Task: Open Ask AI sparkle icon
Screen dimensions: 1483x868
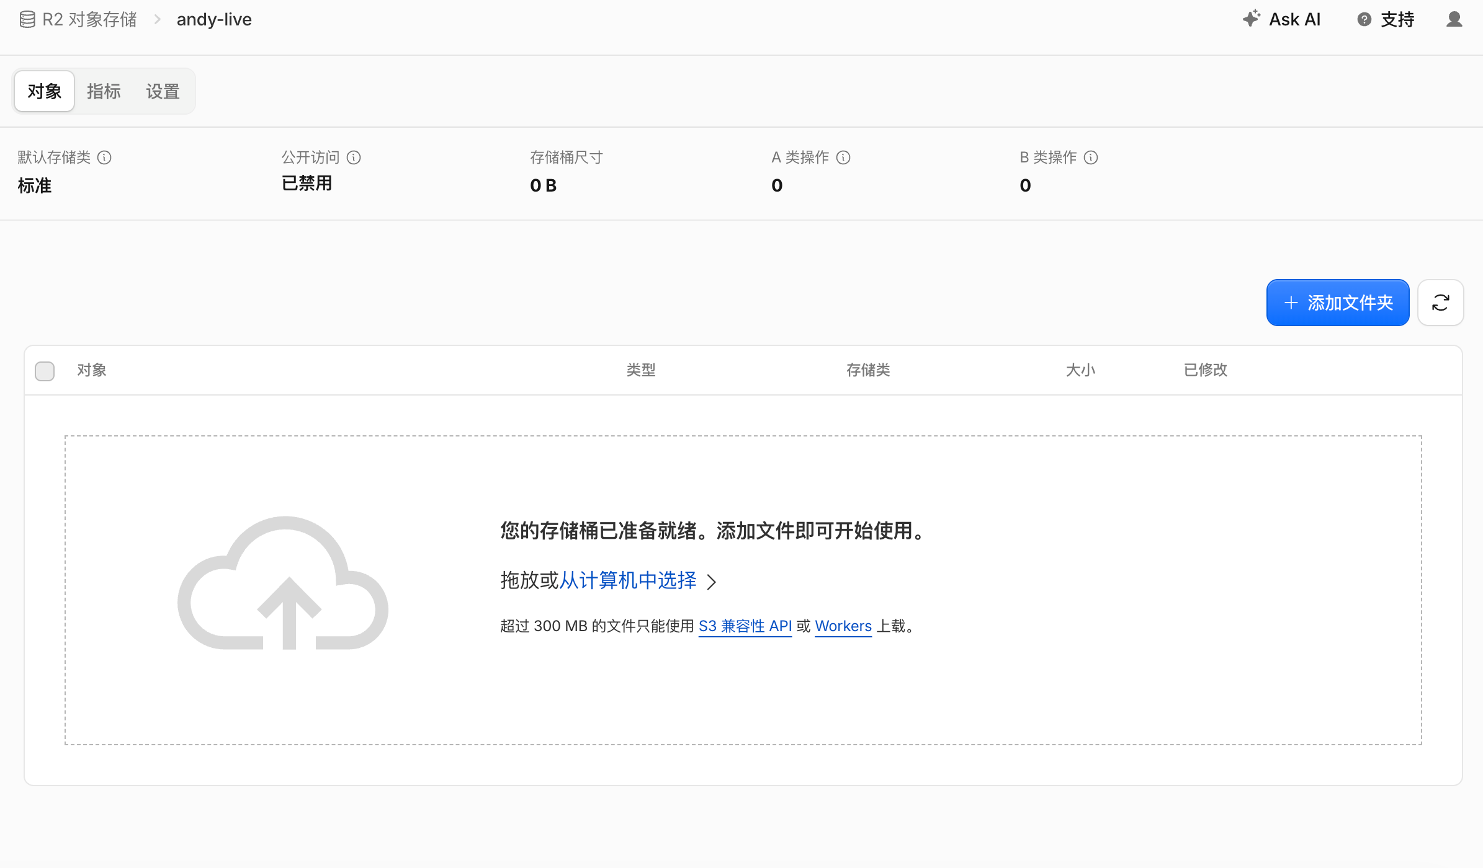Action: [1251, 19]
